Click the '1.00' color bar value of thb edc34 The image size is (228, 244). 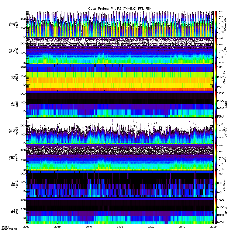220,67
